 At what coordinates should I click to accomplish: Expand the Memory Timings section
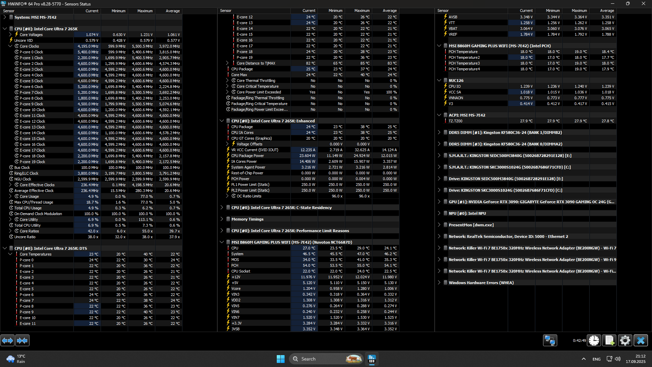(x=222, y=219)
